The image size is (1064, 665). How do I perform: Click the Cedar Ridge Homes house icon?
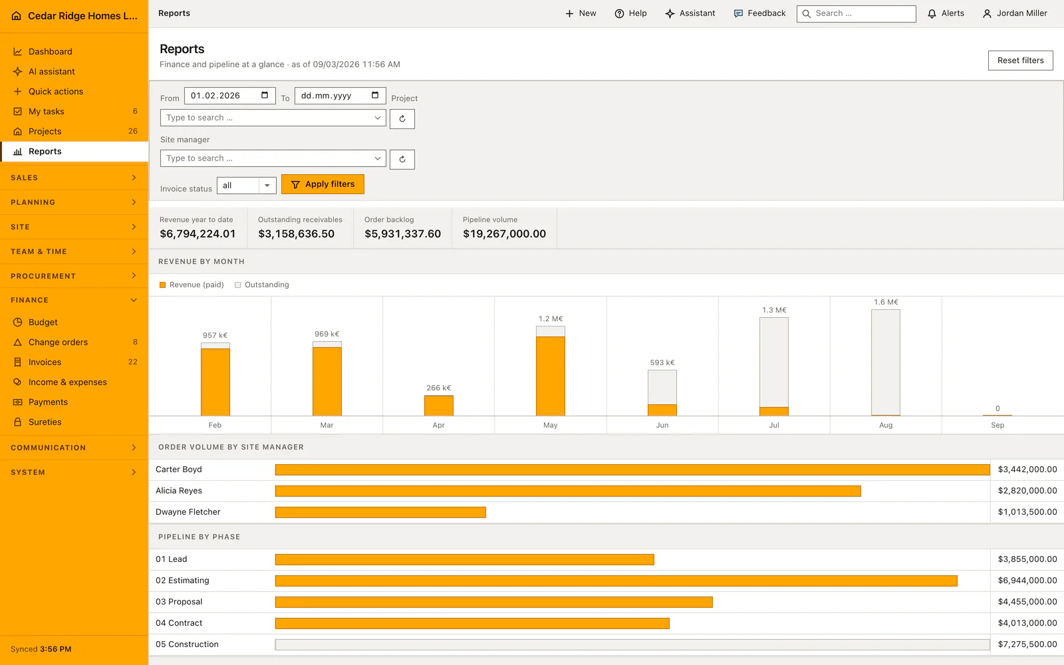[17, 16]
